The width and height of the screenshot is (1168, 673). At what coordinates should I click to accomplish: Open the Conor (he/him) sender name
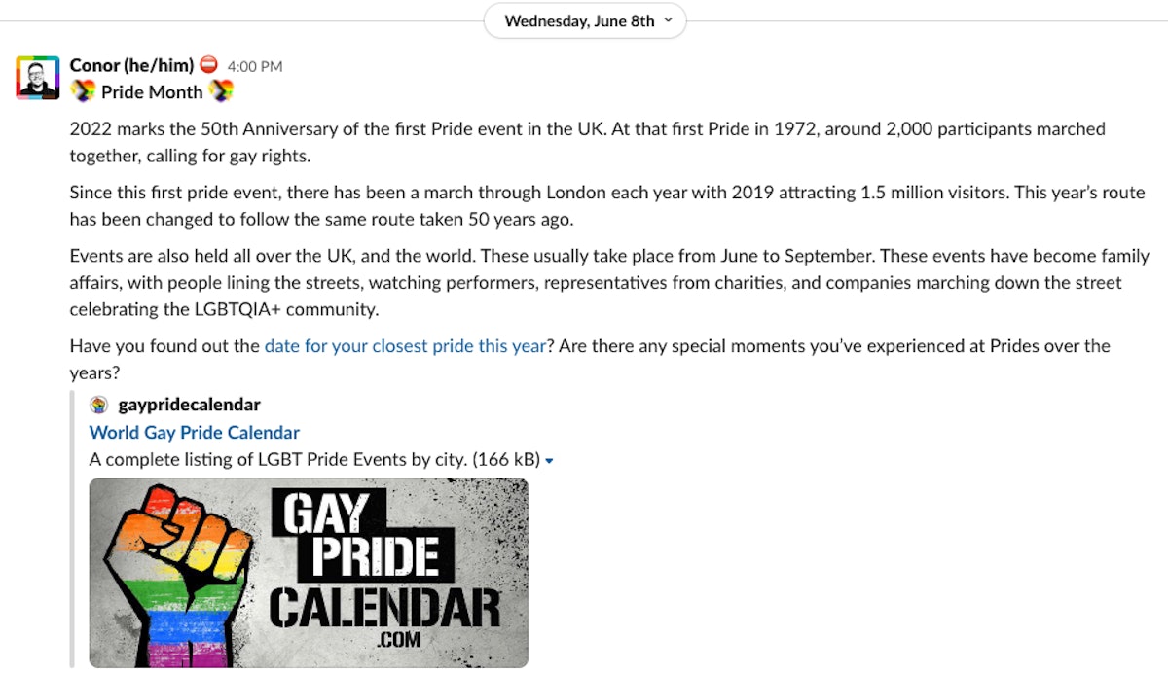131,66
